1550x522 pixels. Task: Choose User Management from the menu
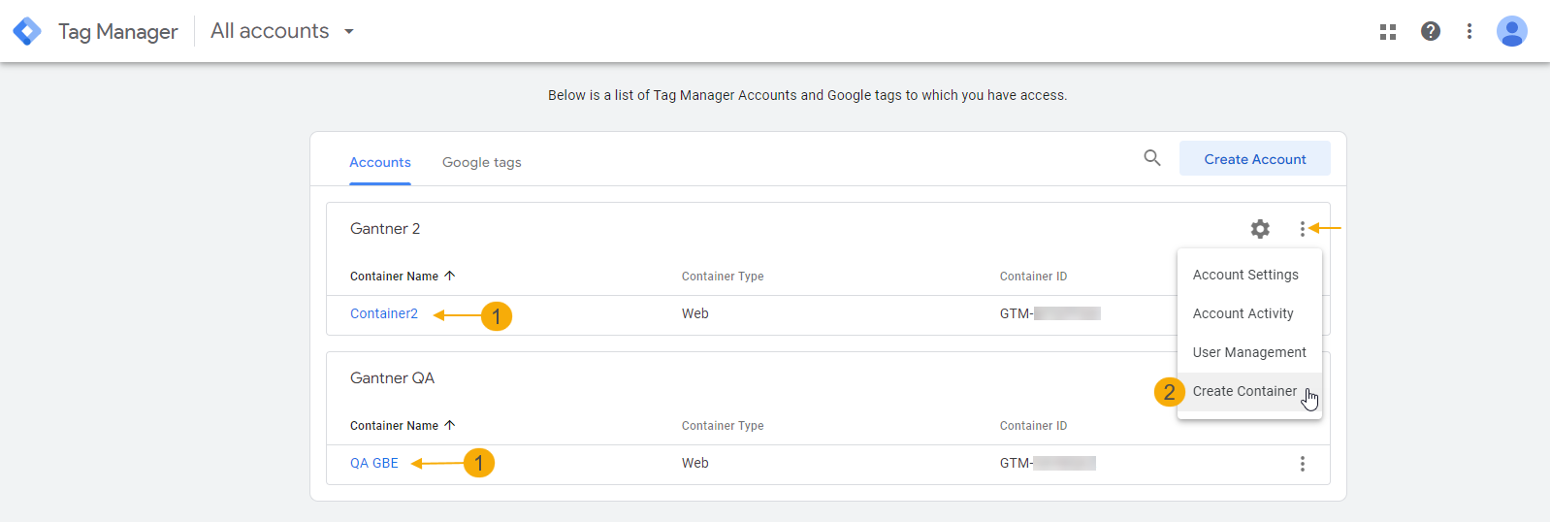[x=1249, y=352]
